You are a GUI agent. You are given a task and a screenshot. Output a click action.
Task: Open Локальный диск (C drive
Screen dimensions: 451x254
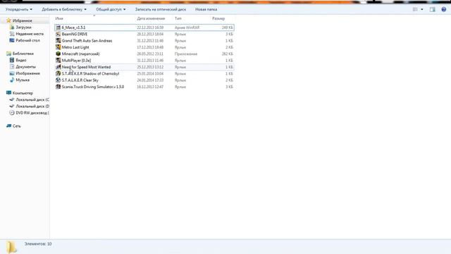tap(32, 99)
